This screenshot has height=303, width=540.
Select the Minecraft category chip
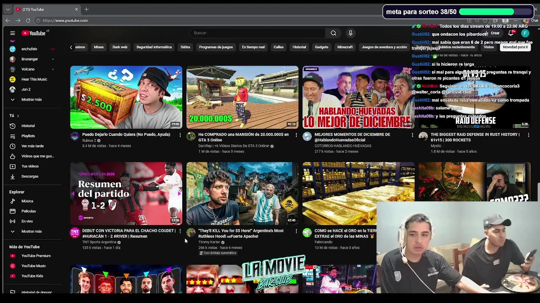click(x=345, y=47)
